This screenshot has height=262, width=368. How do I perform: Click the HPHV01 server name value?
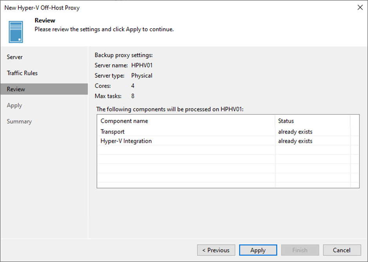pos(142,65)
